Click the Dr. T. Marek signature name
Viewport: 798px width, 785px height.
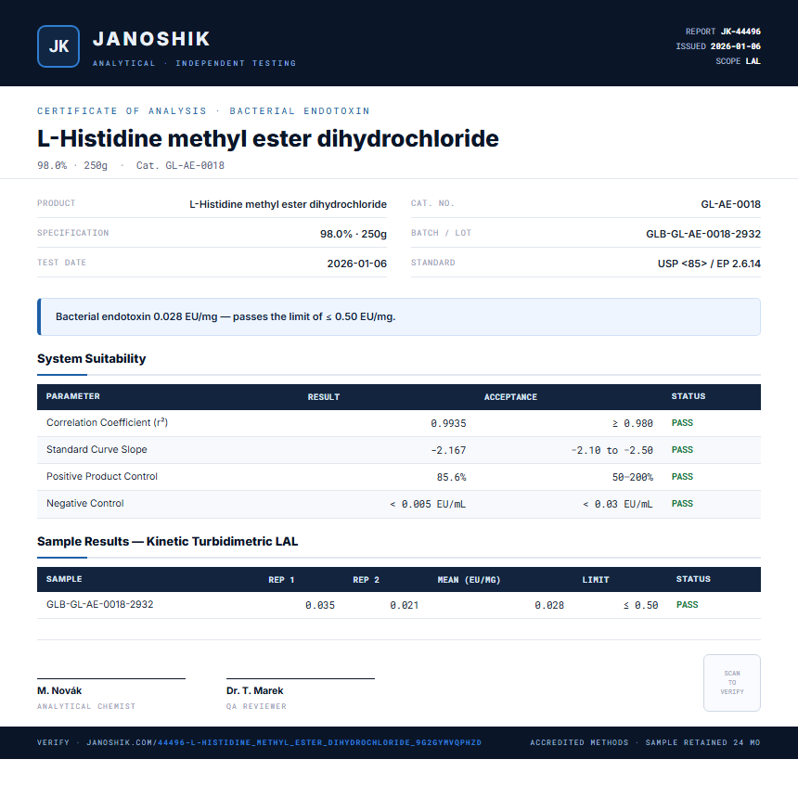(254, 691)
